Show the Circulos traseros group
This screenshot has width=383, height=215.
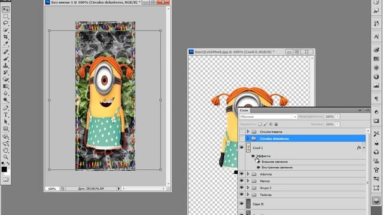point(242,131)
